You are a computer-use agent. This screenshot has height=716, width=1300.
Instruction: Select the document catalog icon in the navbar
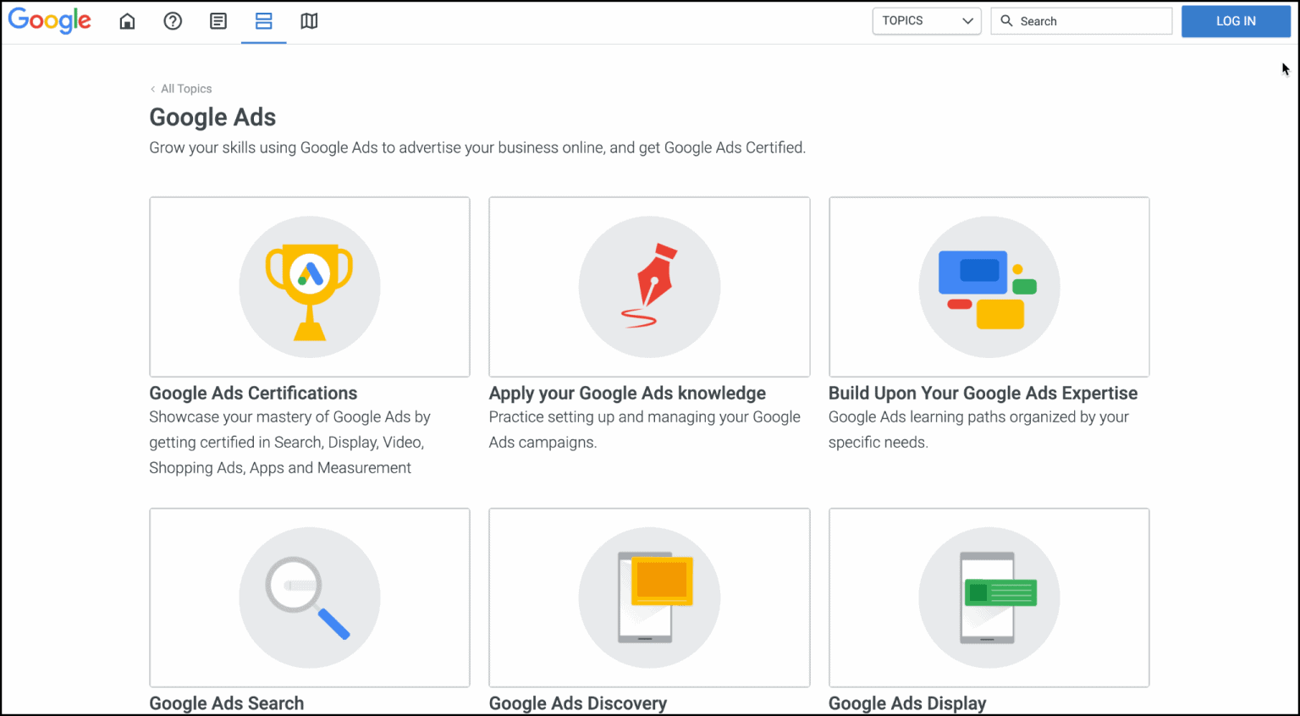[x=218, y=21]
